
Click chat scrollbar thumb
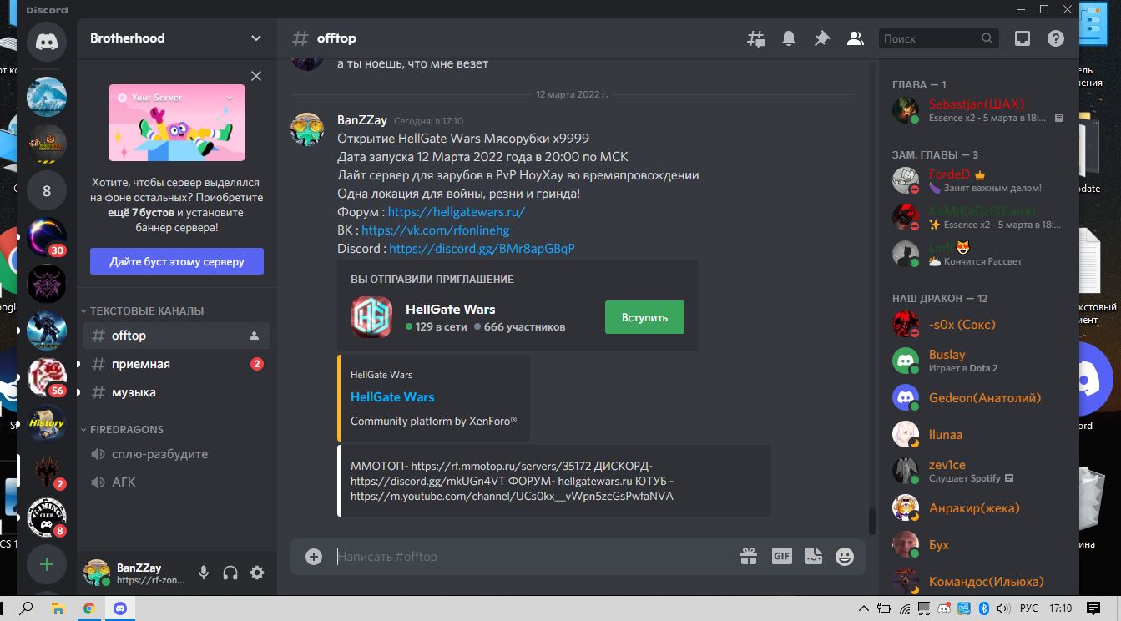872,521
